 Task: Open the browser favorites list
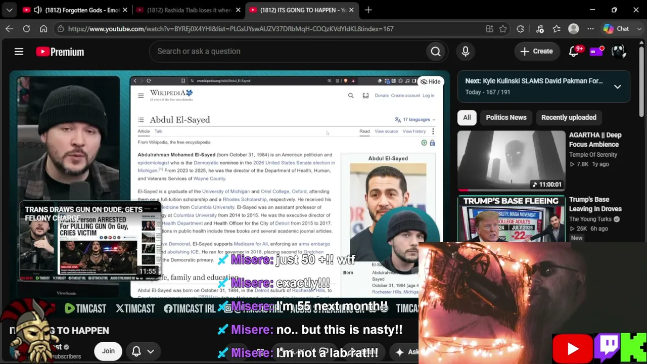pyautogui.click(x=557, y=29)
